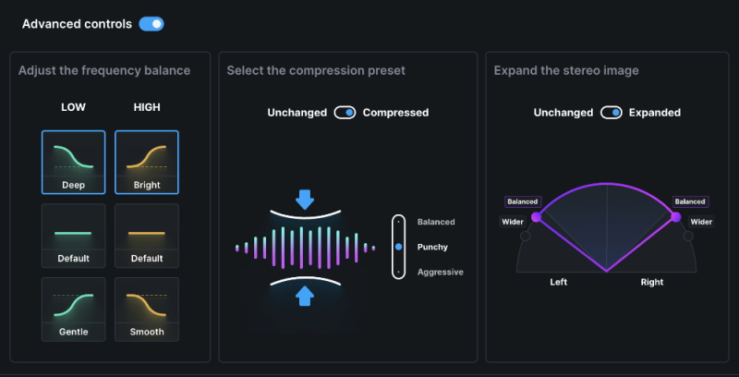This screenshot has height=377, width=739.
Task: Click the audio waveform visualization
Action: tap(306, 247)
